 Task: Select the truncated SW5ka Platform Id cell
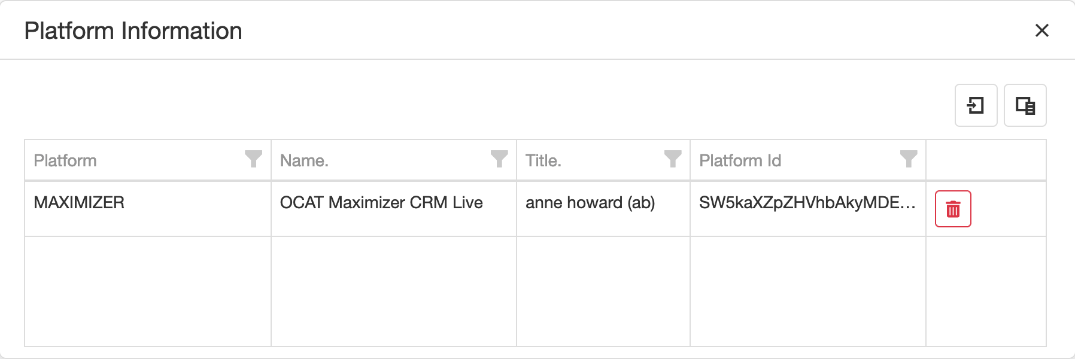807,203
